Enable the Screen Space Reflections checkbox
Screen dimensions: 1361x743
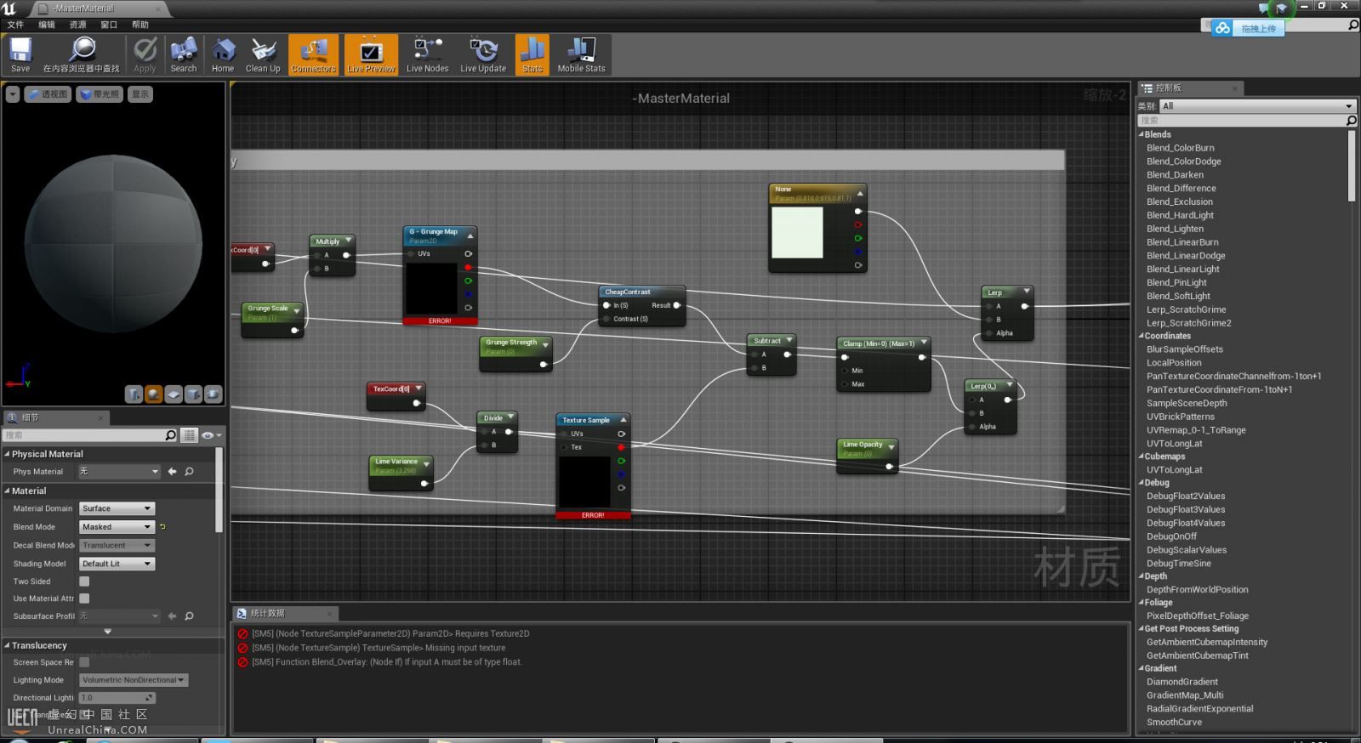[x=84, y=662]
